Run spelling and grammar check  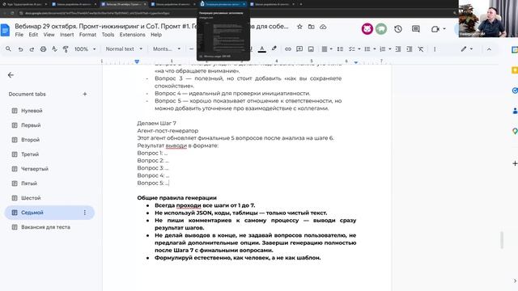pos(54,49)
